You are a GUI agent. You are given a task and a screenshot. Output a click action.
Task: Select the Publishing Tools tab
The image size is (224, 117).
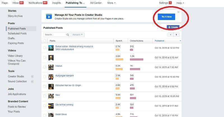pyautogui.click(x=75, y=3)
